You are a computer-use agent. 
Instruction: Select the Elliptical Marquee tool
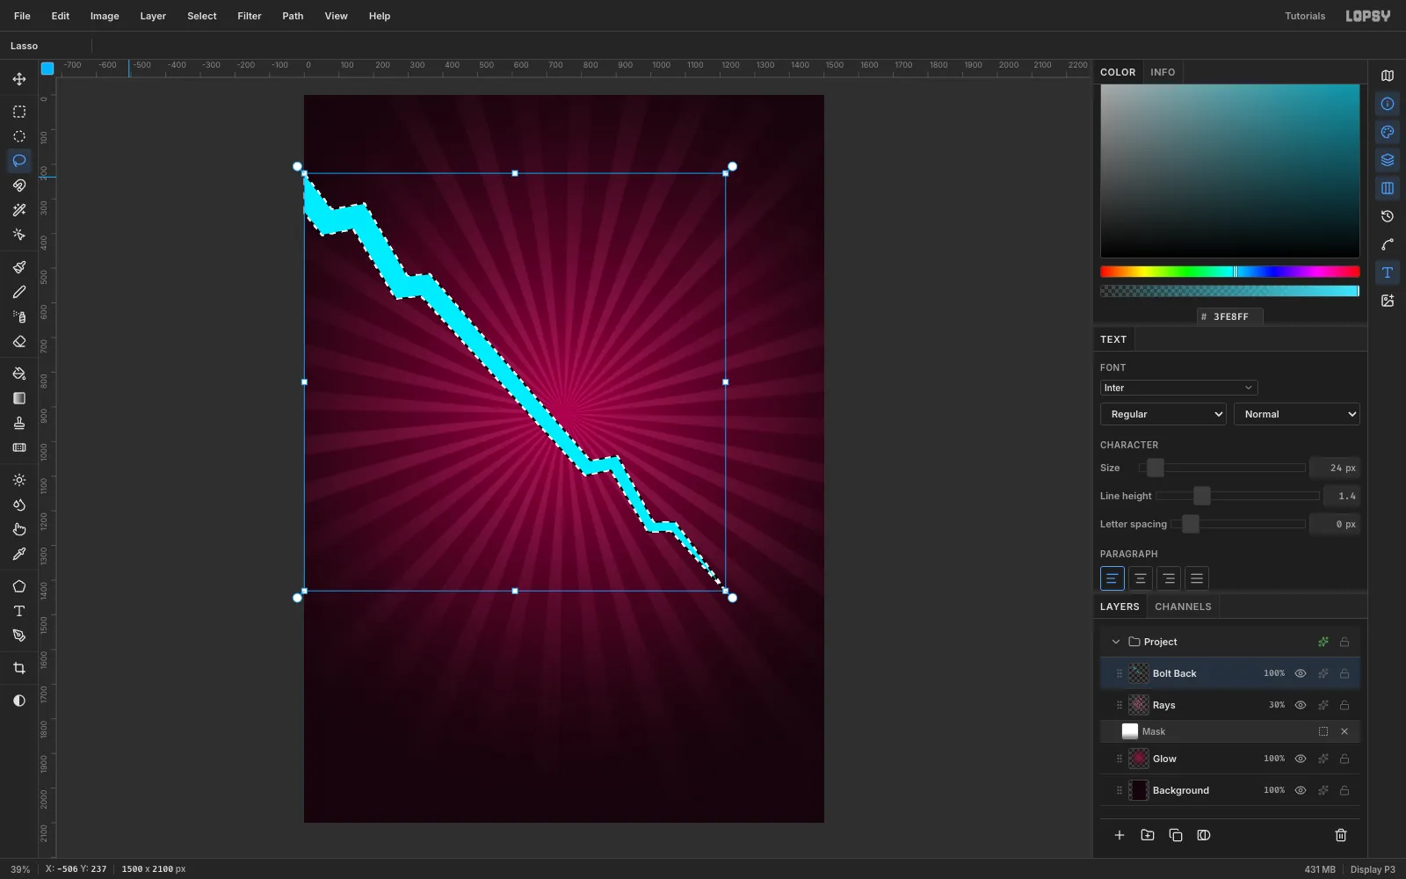[19, 136]
